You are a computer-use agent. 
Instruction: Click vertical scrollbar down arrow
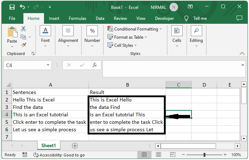coord(244,138)
